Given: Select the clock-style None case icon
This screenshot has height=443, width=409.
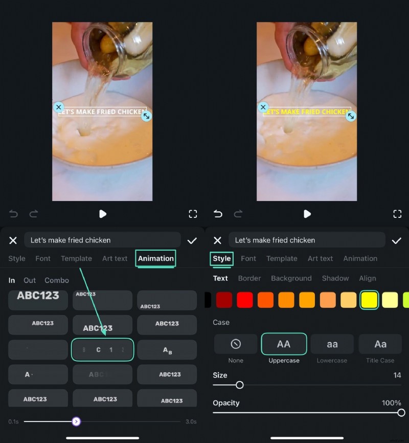Looking at the screenshot, I should (235, 344).
